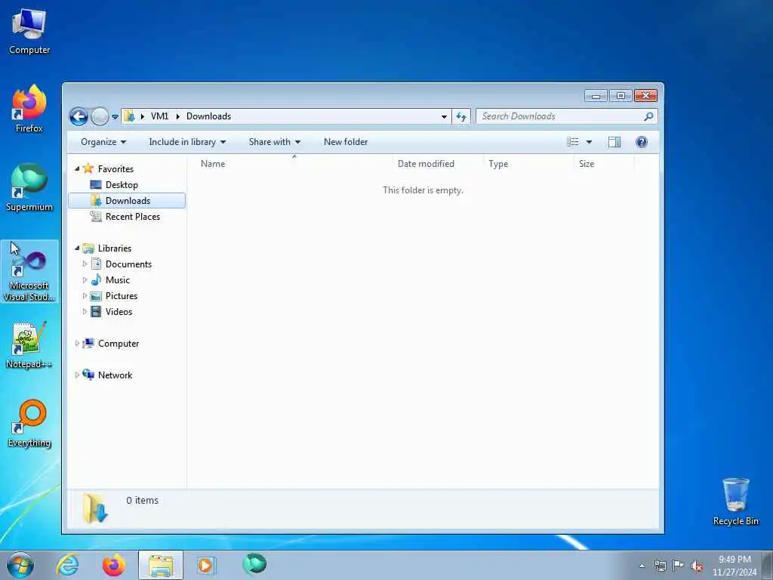
Task: Expand the Pictures library node
Action: coord(85,296)
